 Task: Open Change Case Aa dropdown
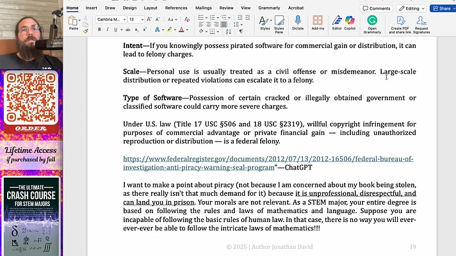(172, 19)
